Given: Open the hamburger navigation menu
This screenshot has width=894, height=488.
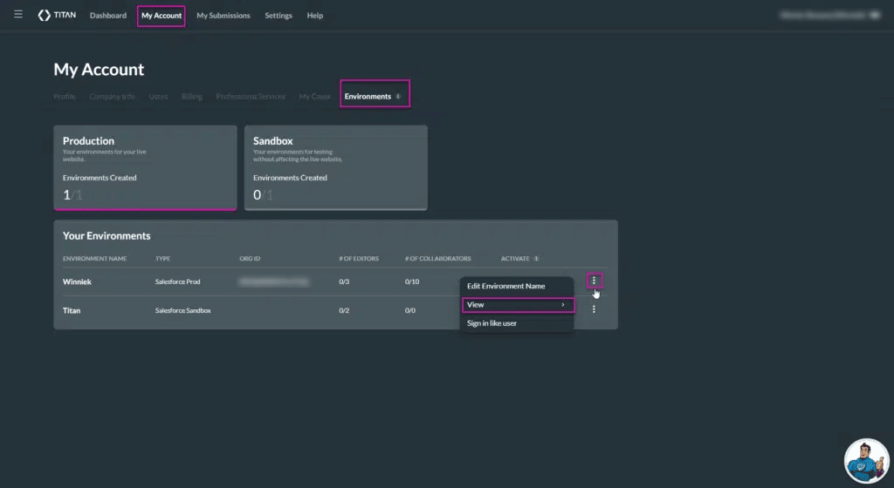Looking at the screenshot, I should [x=18, y=14].
